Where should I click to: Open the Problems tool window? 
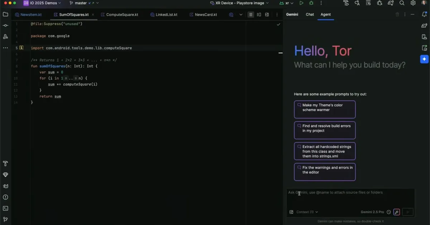5,197
